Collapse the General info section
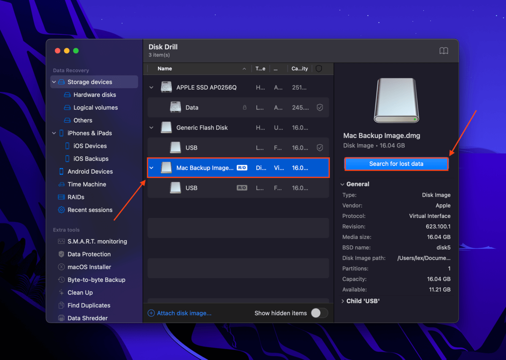Image resolution: width=506 pixels, height=360 pixels. (x=342, y=184)
